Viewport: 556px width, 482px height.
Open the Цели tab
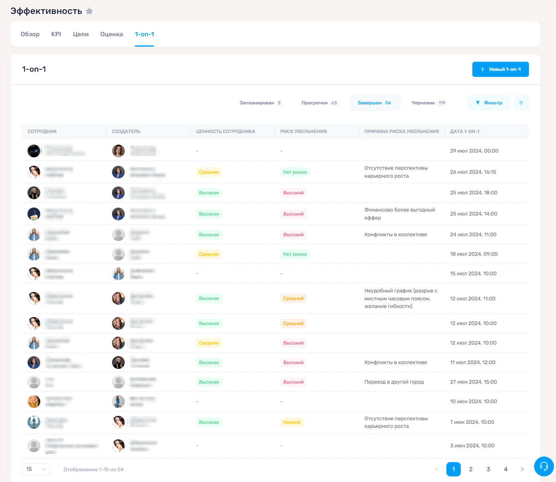click(81, 34)
